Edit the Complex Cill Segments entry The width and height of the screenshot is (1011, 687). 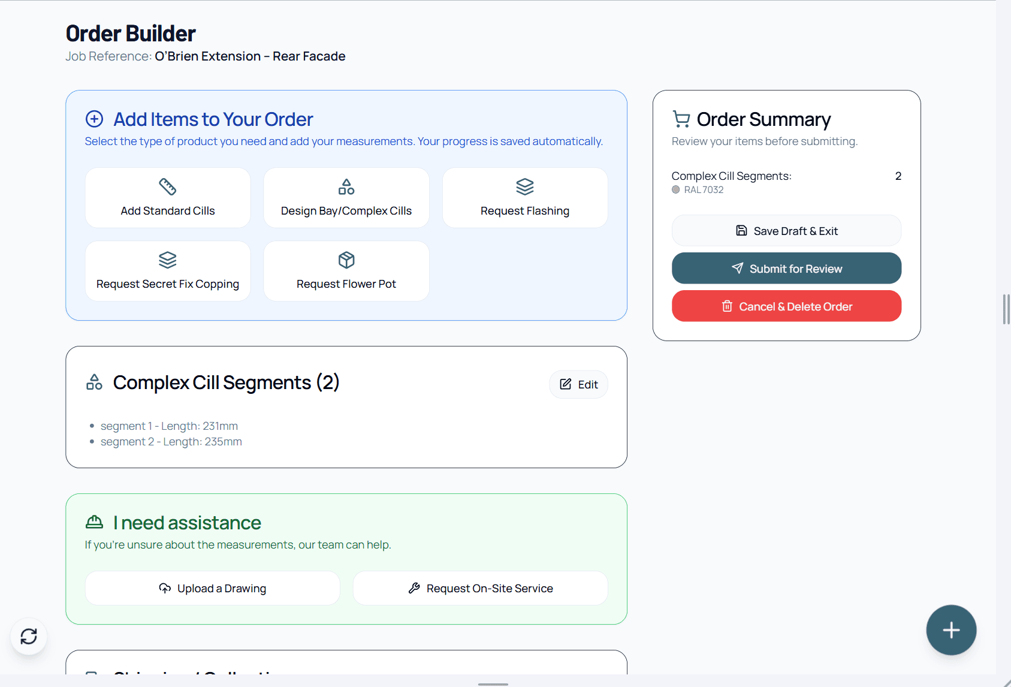click(x=578, y=384)
